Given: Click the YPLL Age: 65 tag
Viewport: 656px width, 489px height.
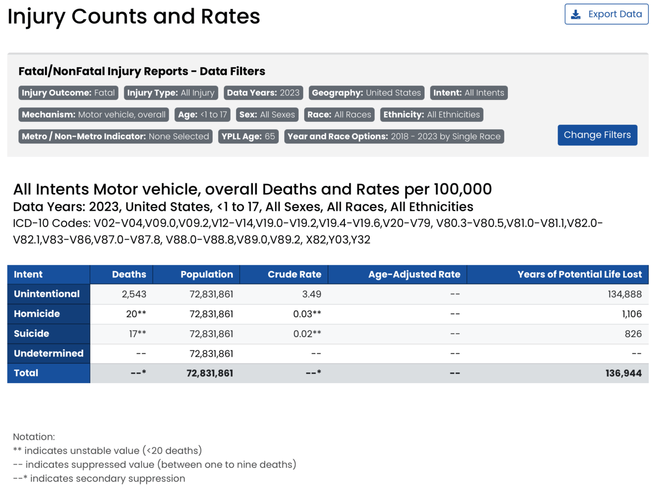Looking at the screenshot, I should point(248,136).
